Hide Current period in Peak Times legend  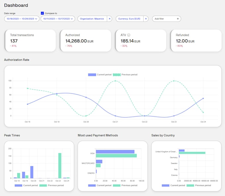point(26,185)
